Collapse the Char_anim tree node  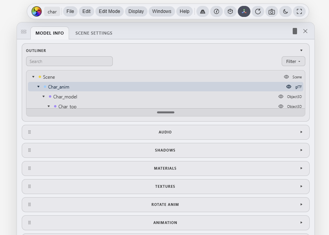click(x=38, y=87)
